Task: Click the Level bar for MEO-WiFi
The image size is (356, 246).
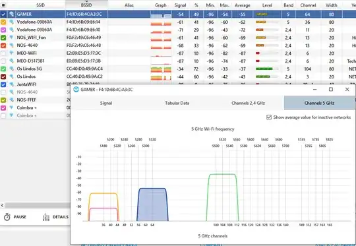Action: [x=267, y=53]
